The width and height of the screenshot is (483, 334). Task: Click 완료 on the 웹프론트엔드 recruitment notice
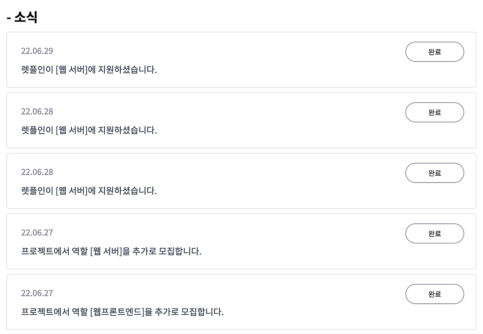coord(434,294)
